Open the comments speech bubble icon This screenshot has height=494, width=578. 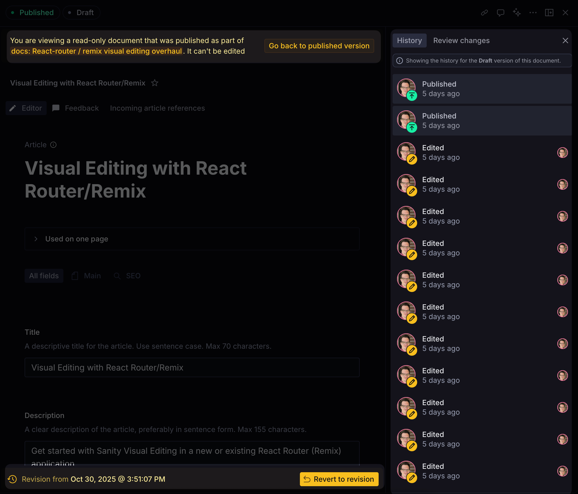501,13
